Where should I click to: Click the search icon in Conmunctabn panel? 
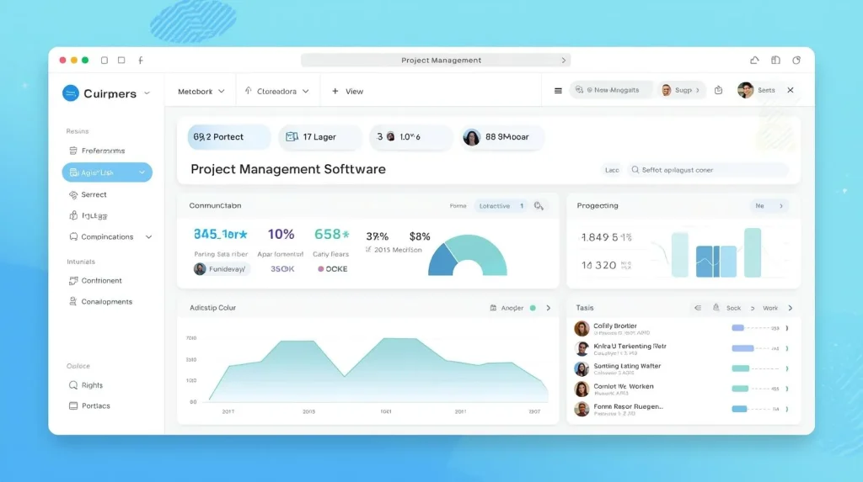[x=539, y=206]
